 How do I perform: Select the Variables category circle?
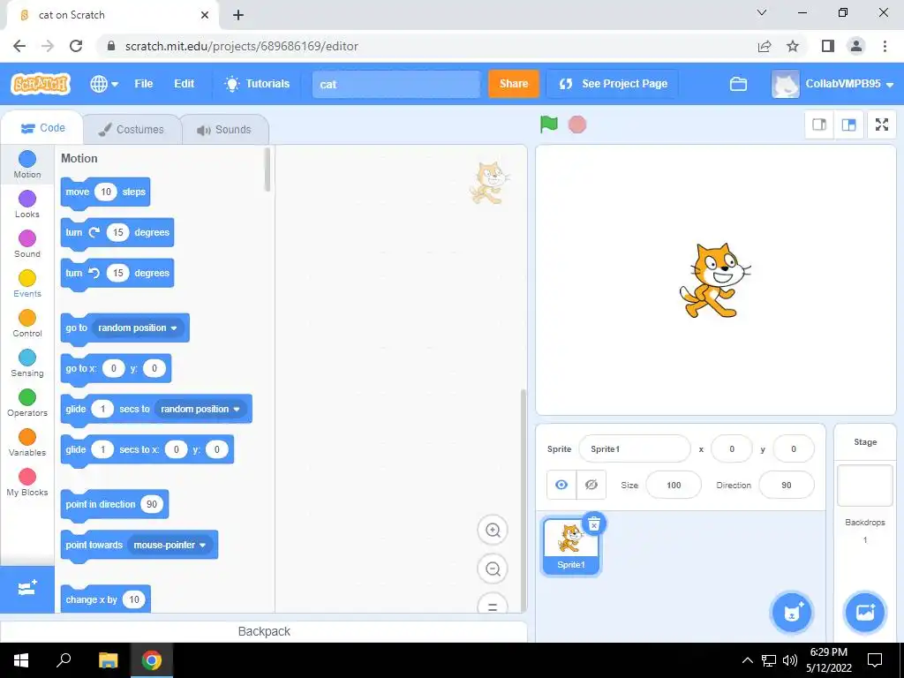tap(27, 437)
